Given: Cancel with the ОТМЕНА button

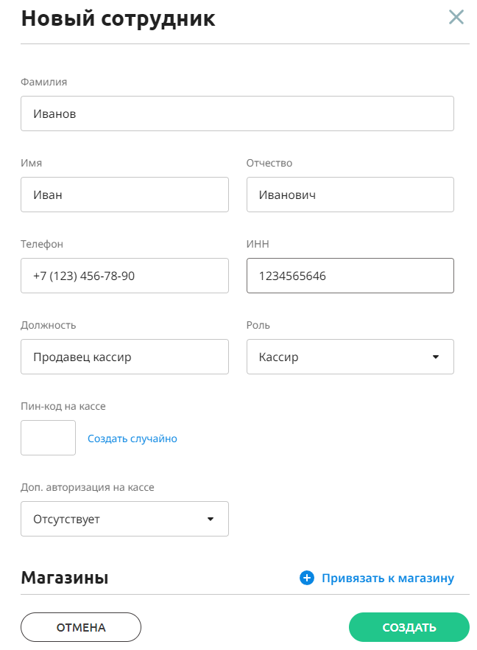Looking at the screenshot, I should (81, 627).
